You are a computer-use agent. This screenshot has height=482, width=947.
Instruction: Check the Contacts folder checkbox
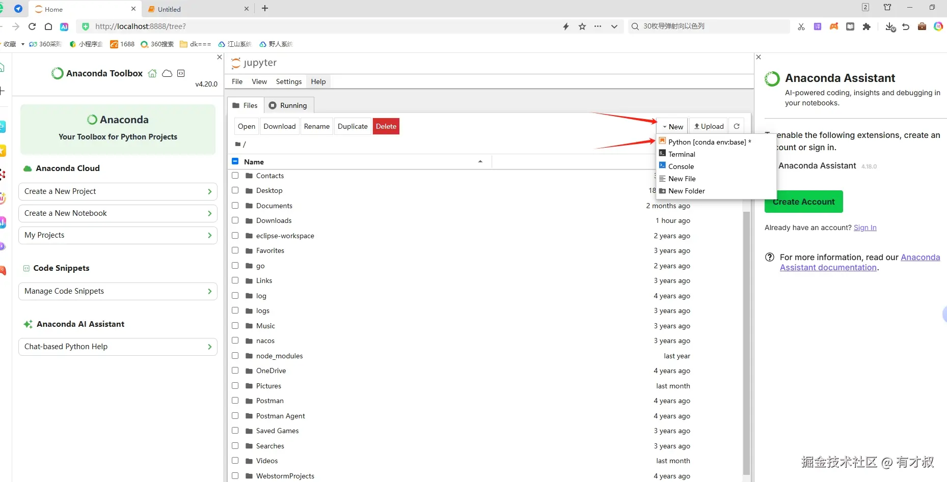(235, 176)
